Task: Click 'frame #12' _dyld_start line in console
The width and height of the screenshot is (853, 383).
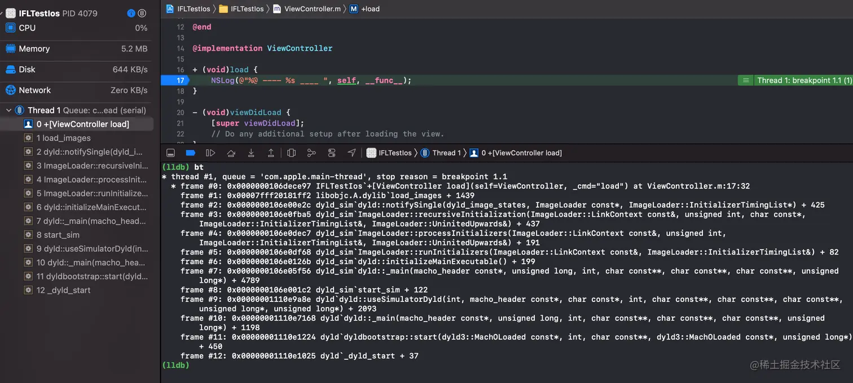Action: click(x=300, y=356)
